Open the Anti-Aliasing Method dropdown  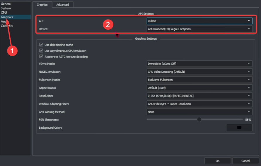click(x=199, y=112)
